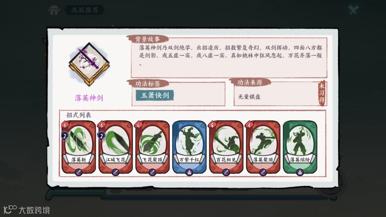The width and height of the screenshot is (386, 217).
Task: Click the purple 2 badge on 江城飞花
Action: pyautogui.click(x=102, y=136)
